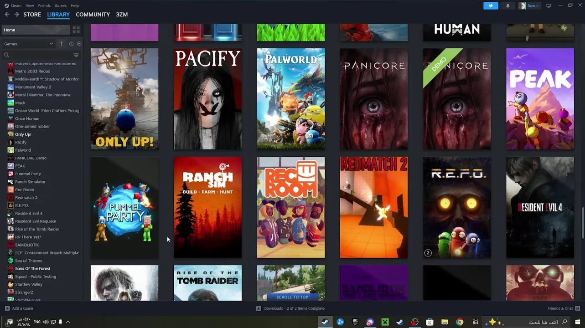Screen dimensions: 585x328
Task: Select Sea of Thieves in the game list
Action: click(28, 261)
